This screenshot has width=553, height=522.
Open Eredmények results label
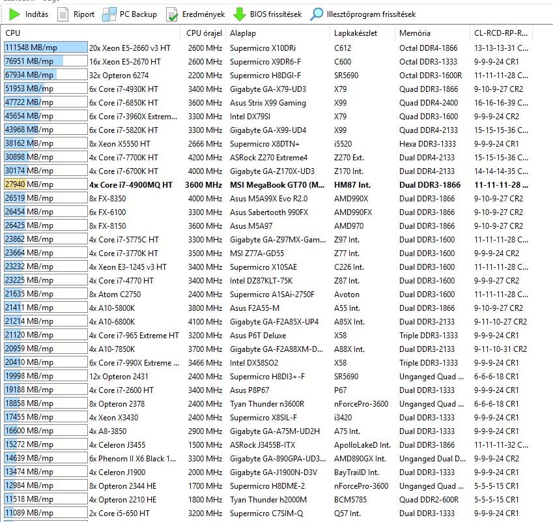point(203,14)
